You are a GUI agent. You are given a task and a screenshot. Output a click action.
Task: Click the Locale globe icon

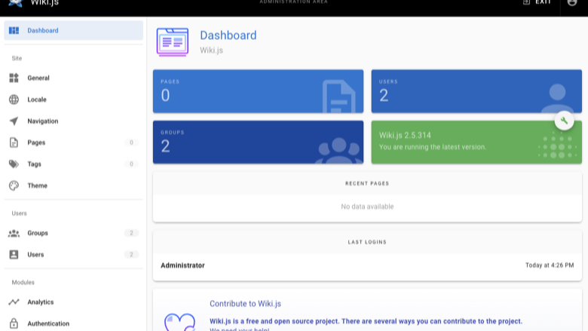(14, 100)
